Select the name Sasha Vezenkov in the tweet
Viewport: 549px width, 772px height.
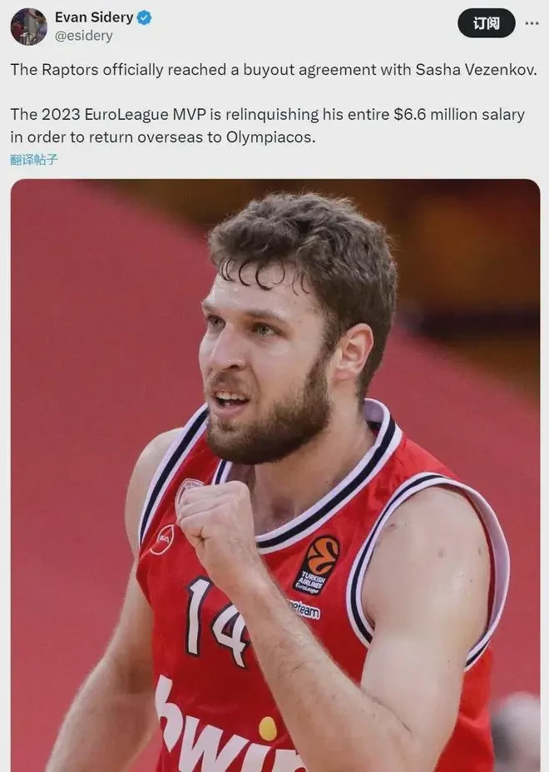click(476, 70)
